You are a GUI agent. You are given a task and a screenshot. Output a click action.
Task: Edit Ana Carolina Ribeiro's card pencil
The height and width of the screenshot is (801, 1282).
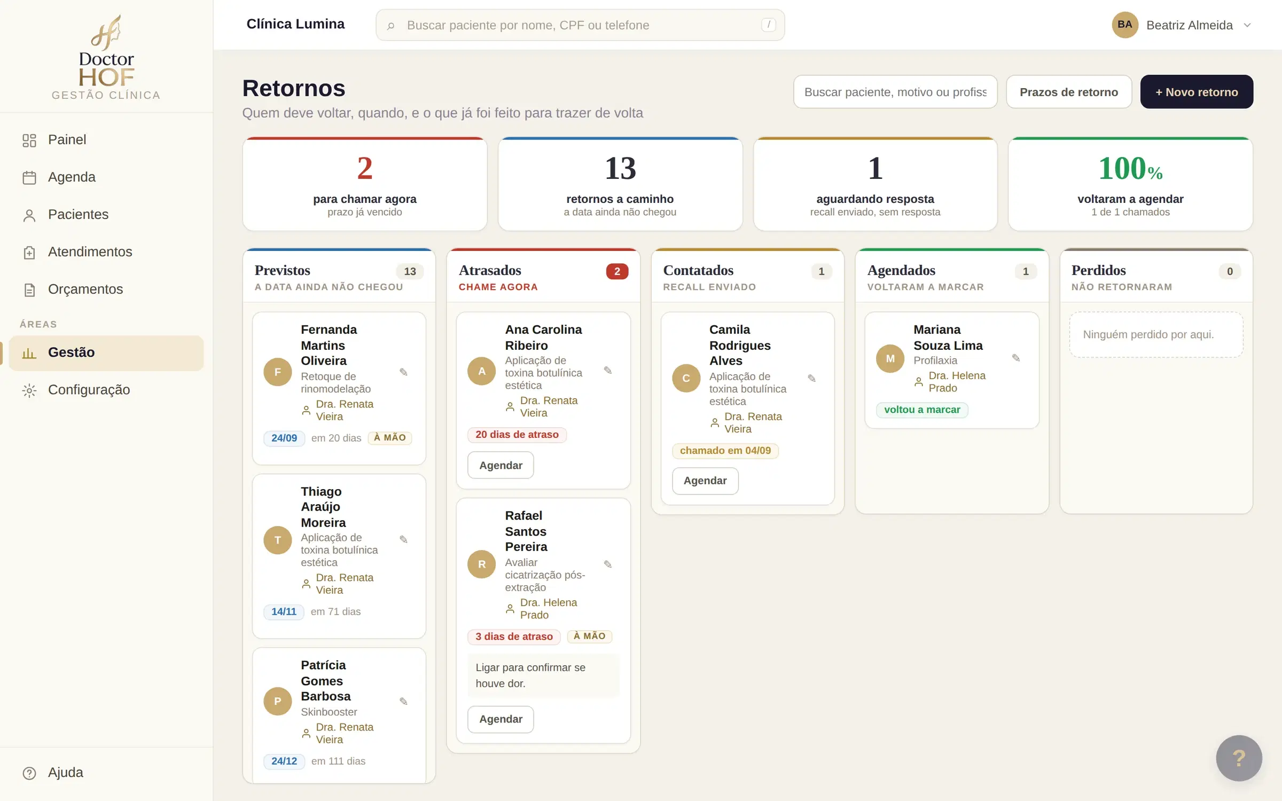[608, 371]
